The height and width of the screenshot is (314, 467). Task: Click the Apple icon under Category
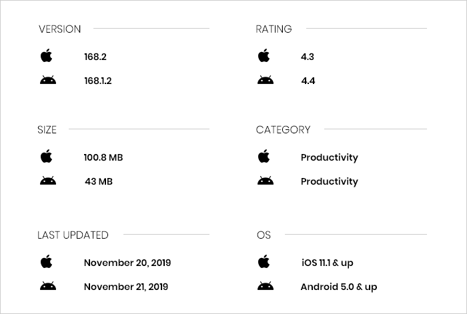[x=264, y=157]
